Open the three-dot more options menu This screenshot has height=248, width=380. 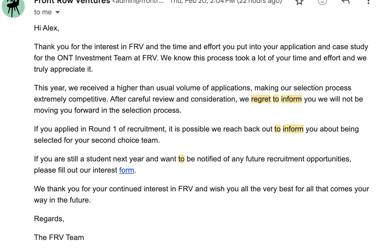tap(368, 2)
